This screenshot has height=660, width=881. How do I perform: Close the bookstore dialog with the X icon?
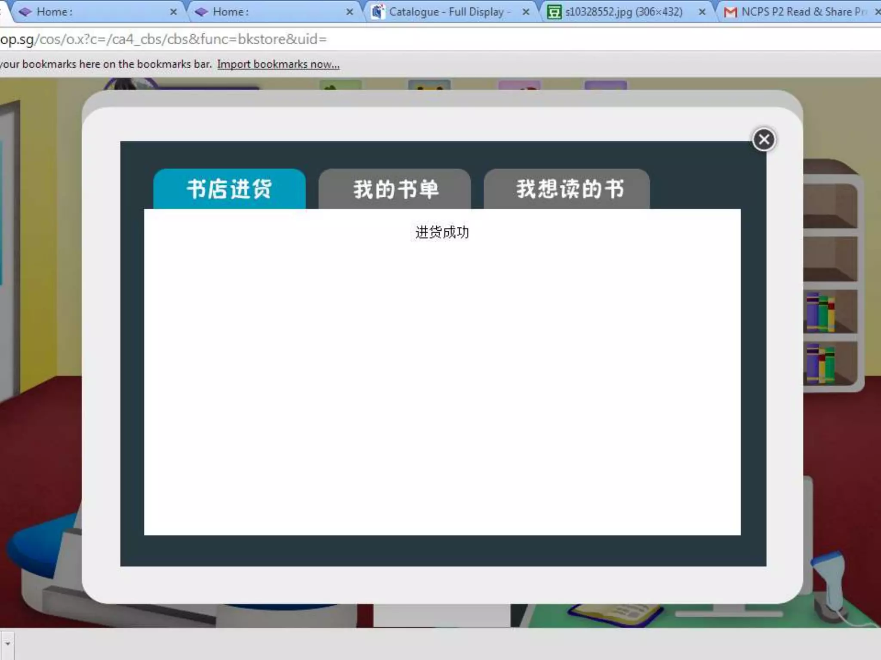point(764,139)
